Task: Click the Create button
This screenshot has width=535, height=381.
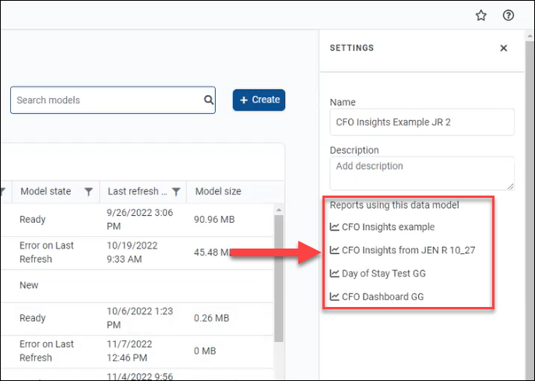Action: (x=259, y=100)
